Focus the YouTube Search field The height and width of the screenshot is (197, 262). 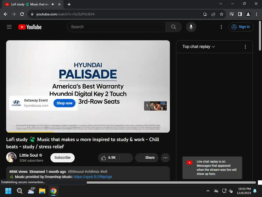(116, 27)
